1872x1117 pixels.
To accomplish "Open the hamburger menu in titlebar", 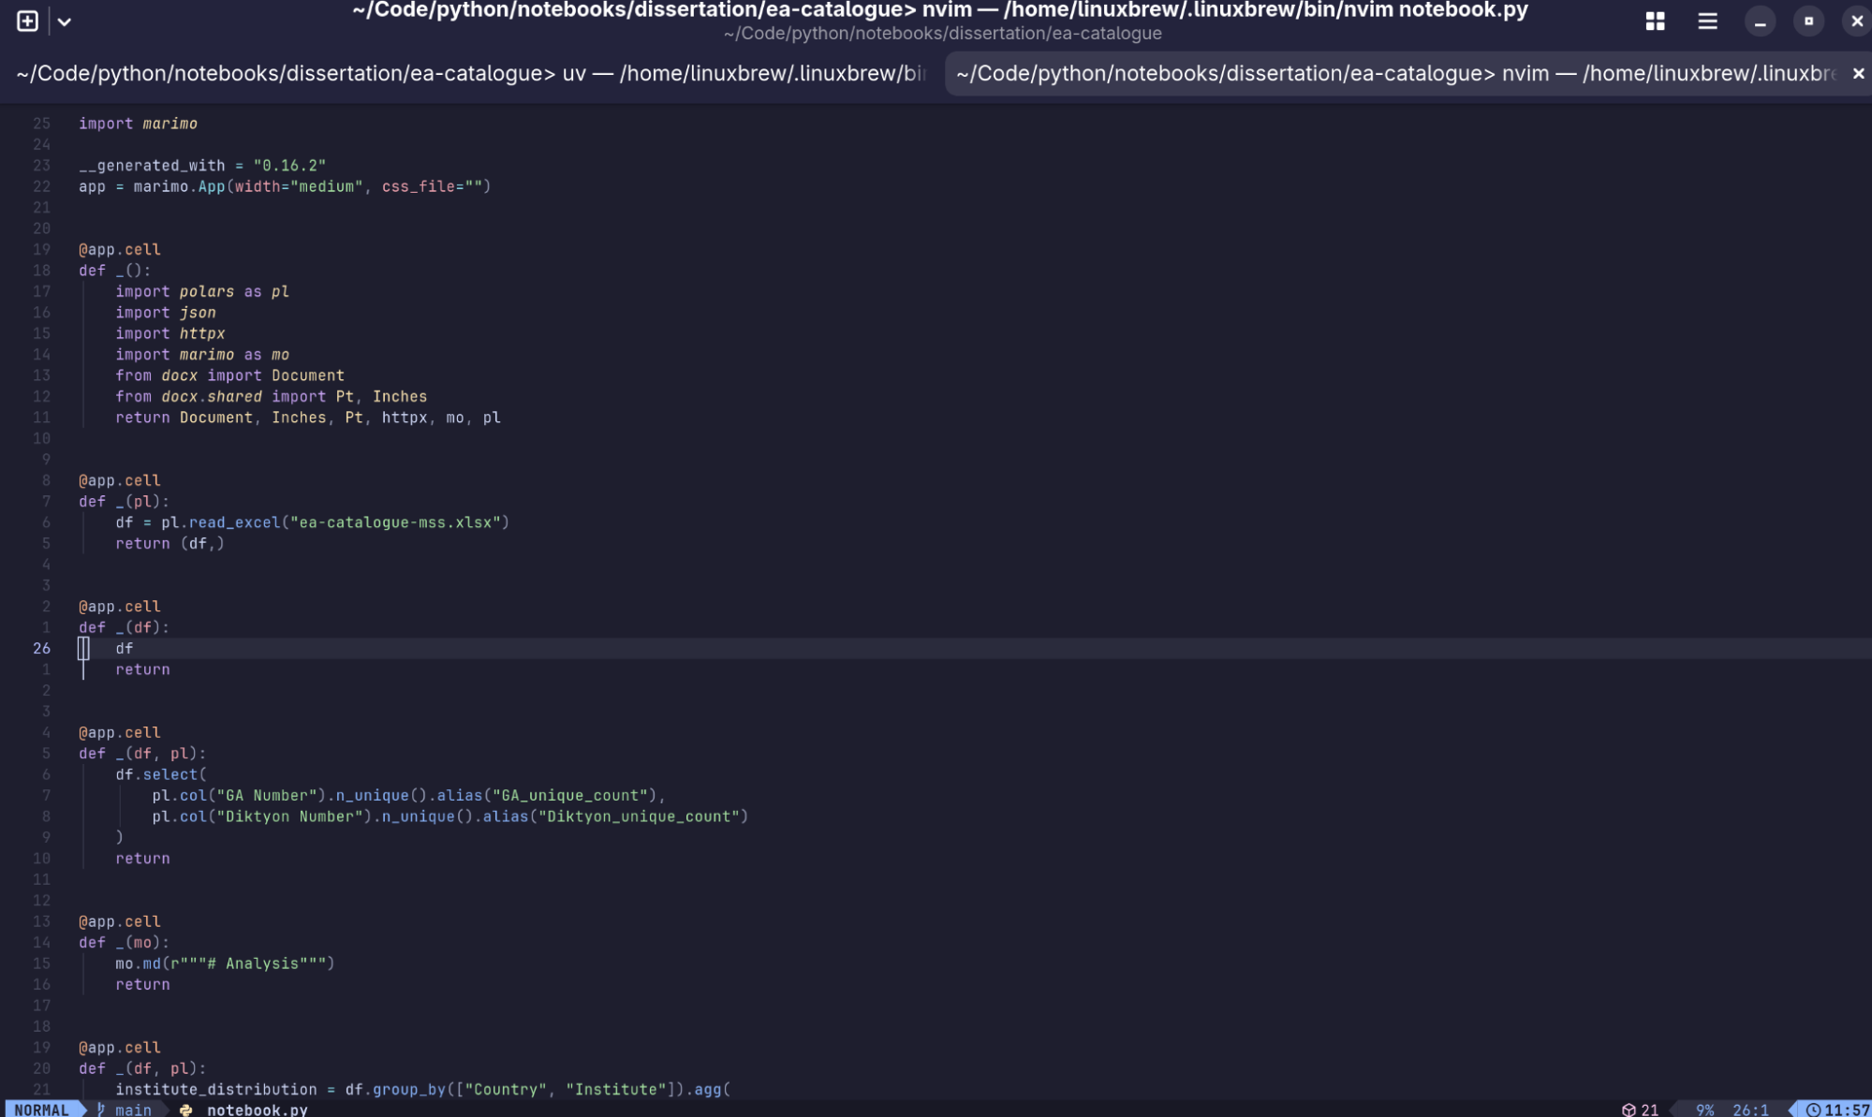I will [1707, 22].
